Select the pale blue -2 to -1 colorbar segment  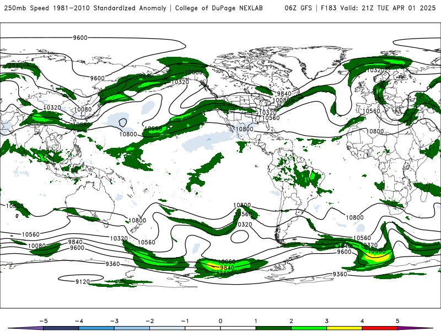click(168, 328)
